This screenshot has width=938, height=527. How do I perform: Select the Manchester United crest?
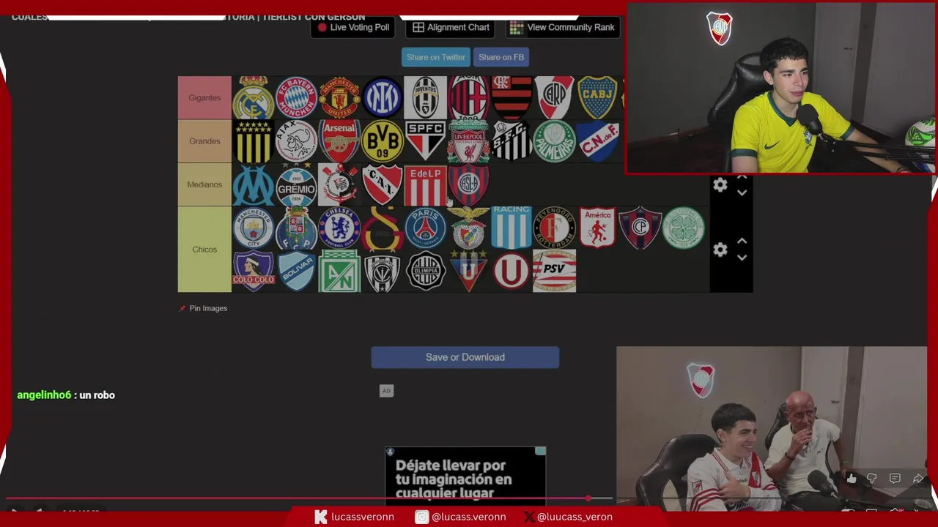(x=339, y=97)
